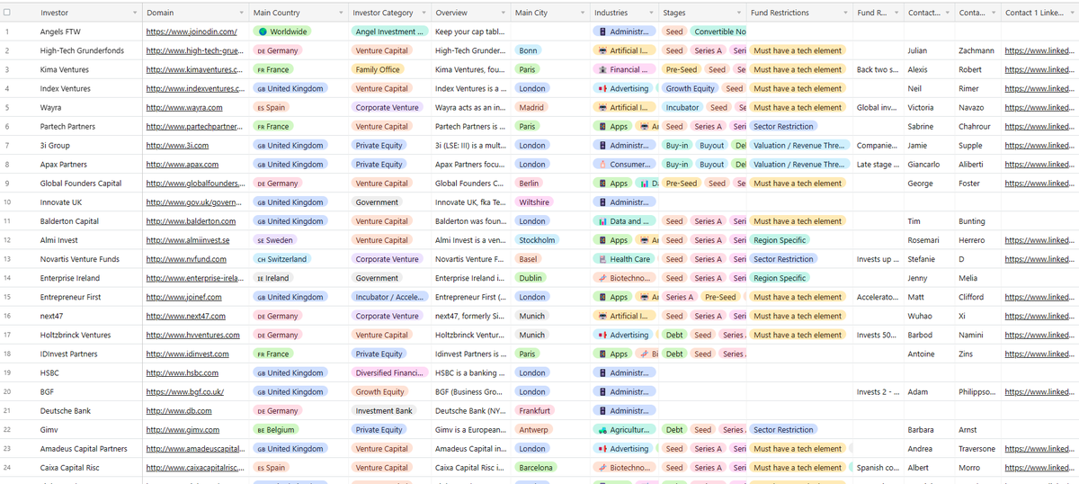Screen dimensions: 1079x484
Task: Select the Frankfurt city tag
Action: click(x=535, y=411)
